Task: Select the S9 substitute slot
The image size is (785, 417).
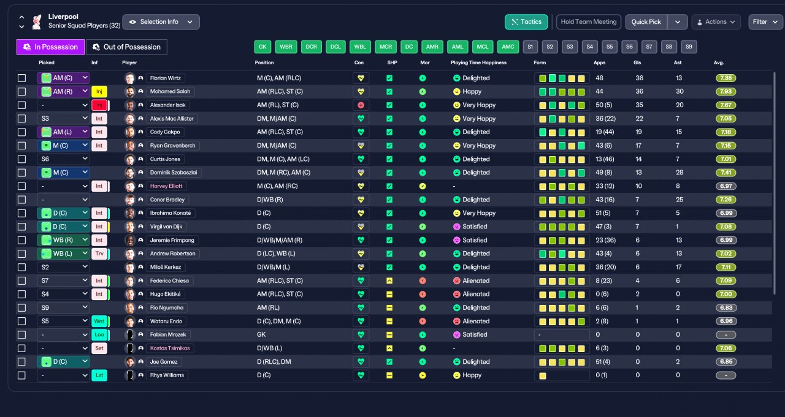Action: click(689, 47)
